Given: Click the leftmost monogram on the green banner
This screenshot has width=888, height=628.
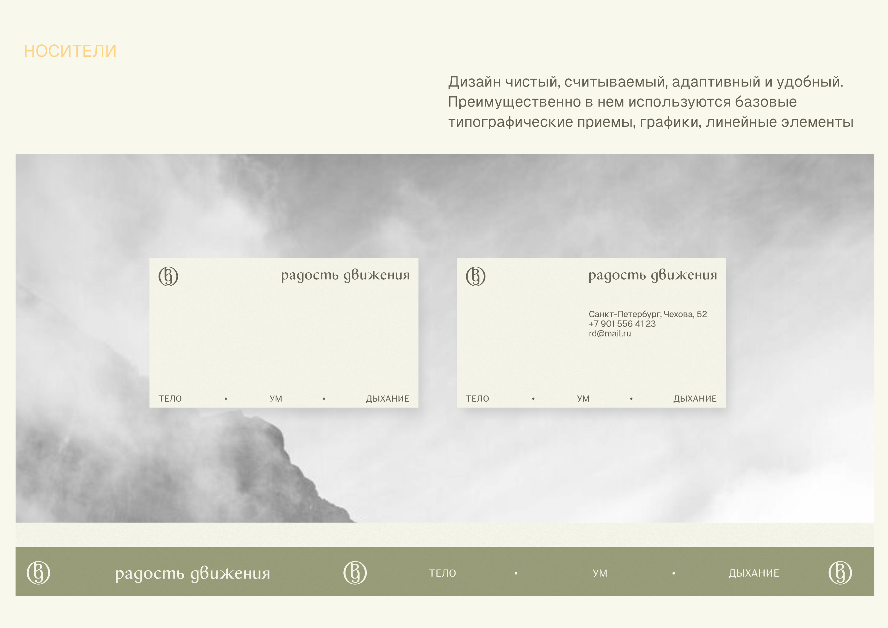Looking at the screenshot, I should point(38,573).
